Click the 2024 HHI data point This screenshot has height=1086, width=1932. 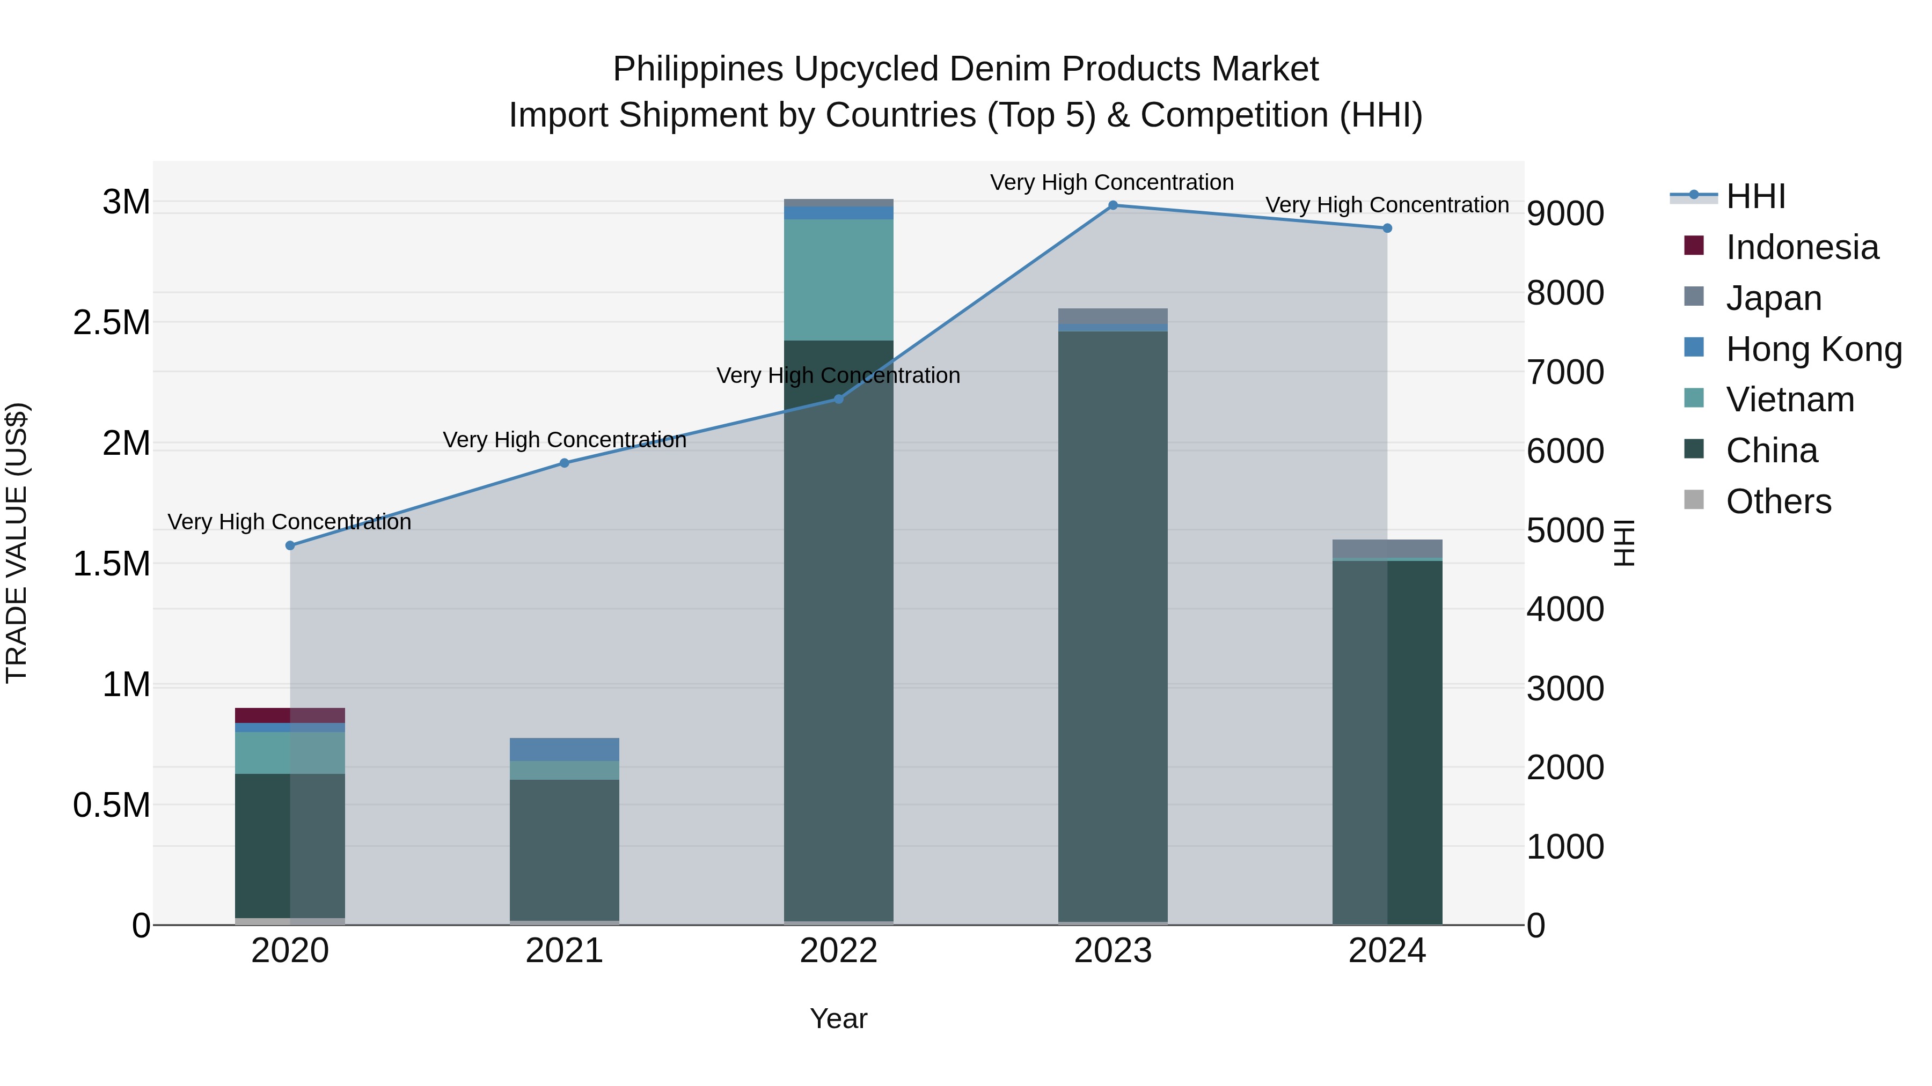1387,228
